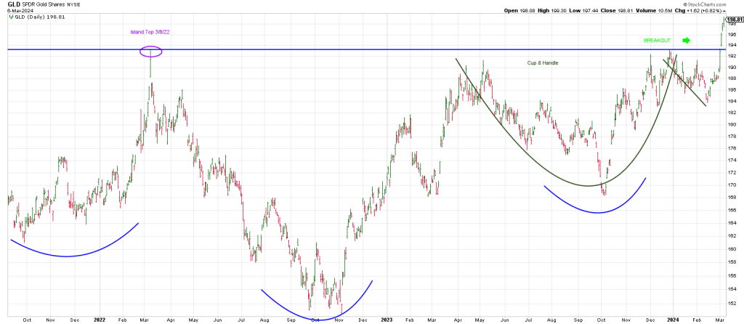Viewport: 744px width, 324px height.
Task: Select the GLD ticker symbol heading
Action: click(x=12, y=4)
